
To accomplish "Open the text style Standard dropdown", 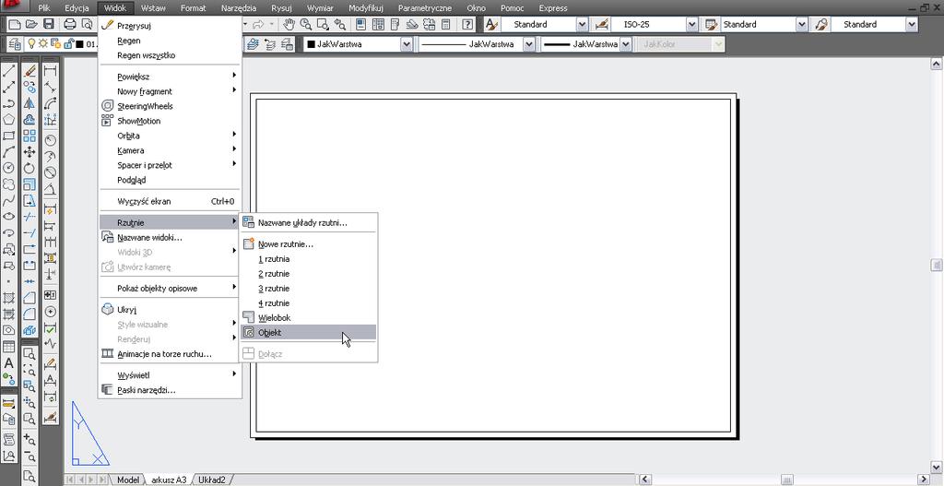I will click(x=582, y=24).
